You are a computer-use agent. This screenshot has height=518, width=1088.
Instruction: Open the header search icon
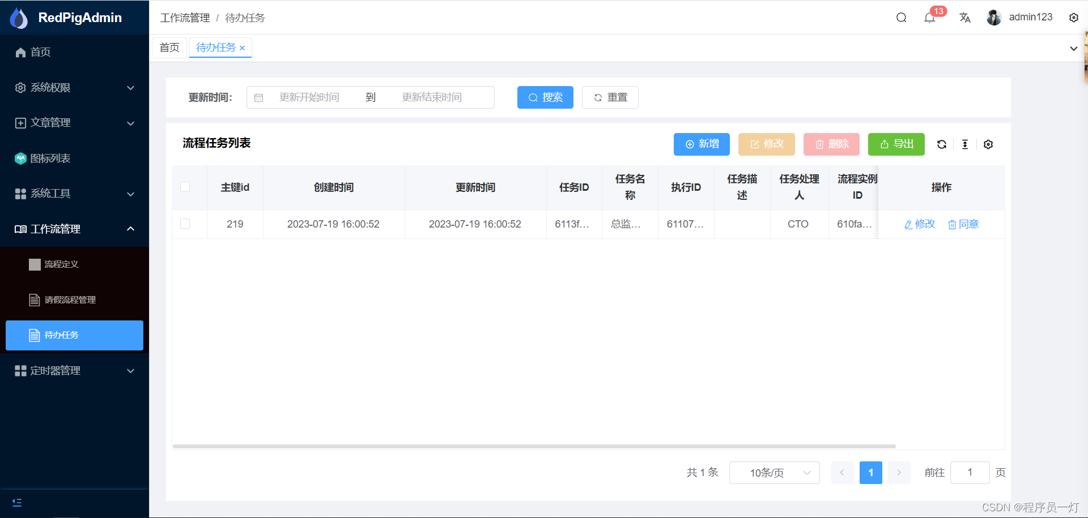901,18
